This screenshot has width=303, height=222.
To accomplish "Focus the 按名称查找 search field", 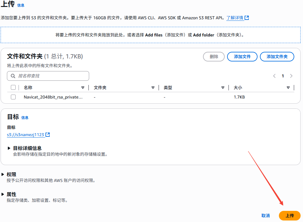I will [x=51, y=76].
